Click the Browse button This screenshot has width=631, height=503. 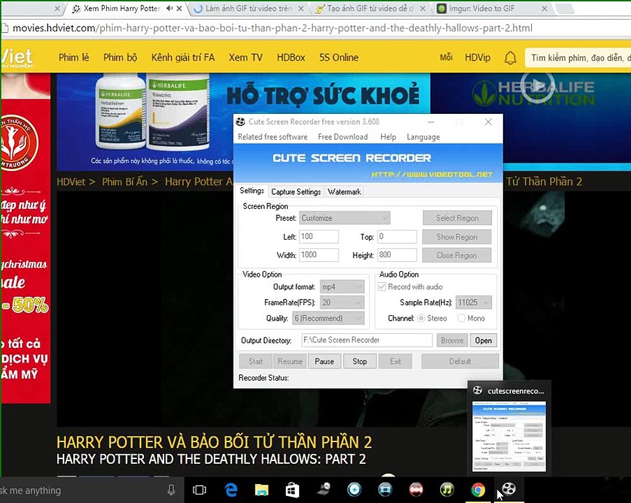pos(452,340)
